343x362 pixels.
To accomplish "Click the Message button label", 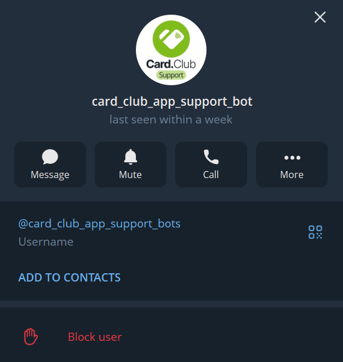I will click(x=50, y=175).
